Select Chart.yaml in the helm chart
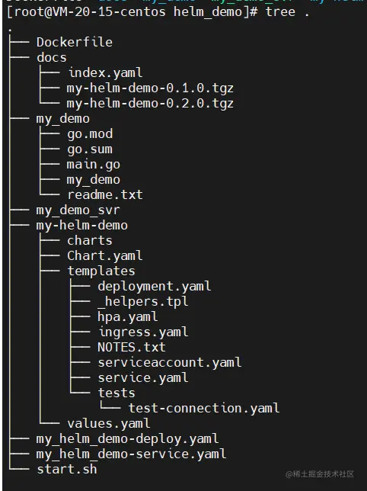This screenshot has height=491, width=367. pyautogui.click(x=105, y=256)
